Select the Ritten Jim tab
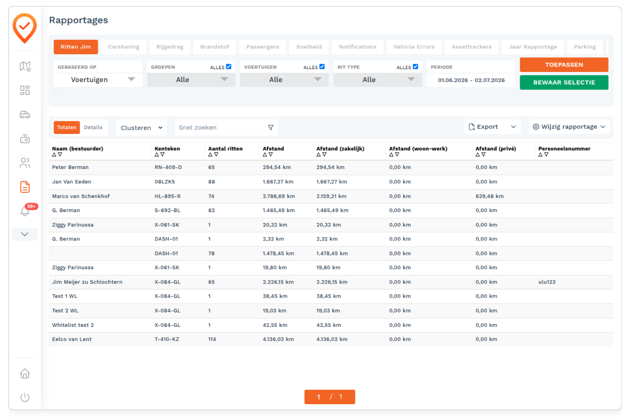The width and height of the screenshot is (630, 420). pyautogui.click(x=76, y=47)
